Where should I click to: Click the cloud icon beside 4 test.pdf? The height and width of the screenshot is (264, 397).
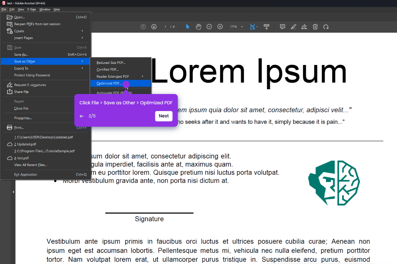click(10, 158)
